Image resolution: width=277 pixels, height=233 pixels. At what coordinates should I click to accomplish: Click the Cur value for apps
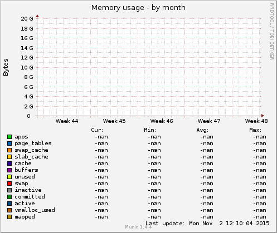(x=101, y=137)
